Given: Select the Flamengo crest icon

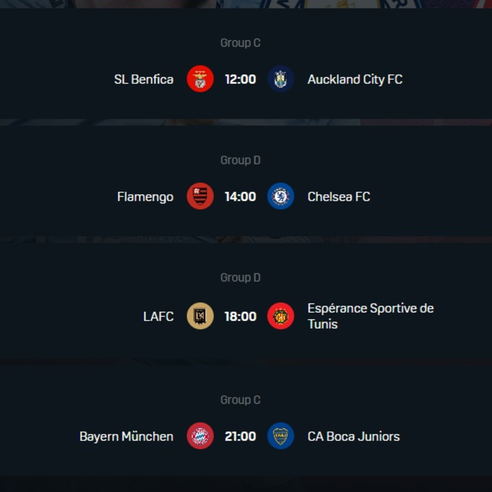Looking at the screenshot, I should 200,196.
